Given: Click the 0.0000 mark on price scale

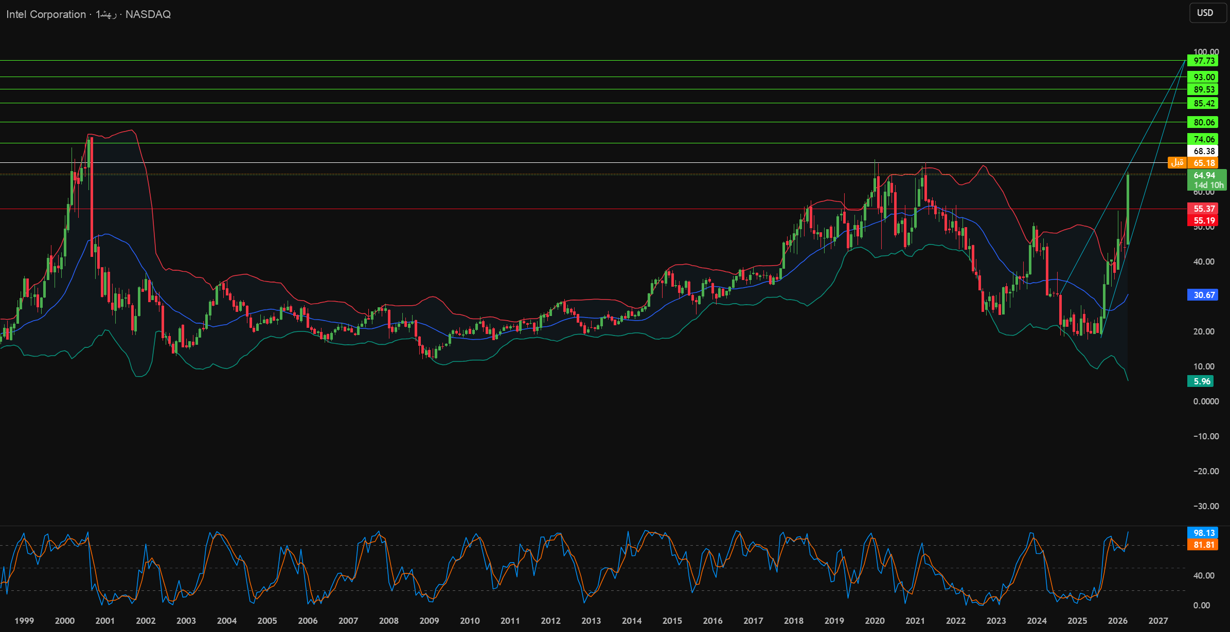Looking at the screenshot, I should pos(1206,401).
